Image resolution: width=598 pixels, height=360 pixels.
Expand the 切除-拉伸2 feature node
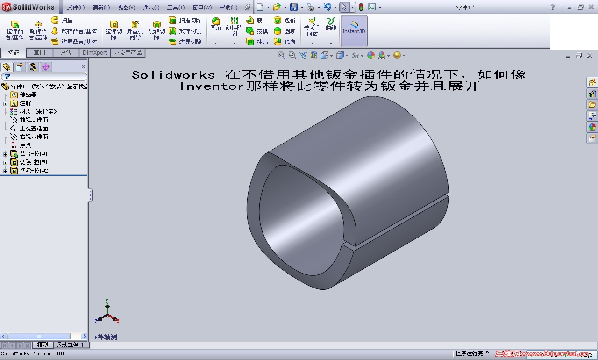[x=6, y=171]
